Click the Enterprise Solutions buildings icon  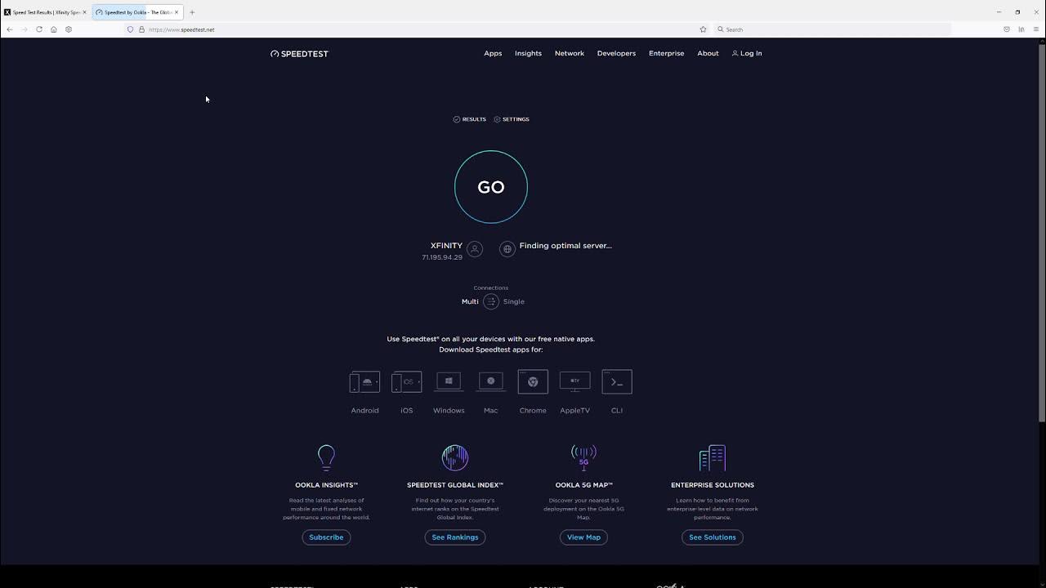(x=713, y=457)
